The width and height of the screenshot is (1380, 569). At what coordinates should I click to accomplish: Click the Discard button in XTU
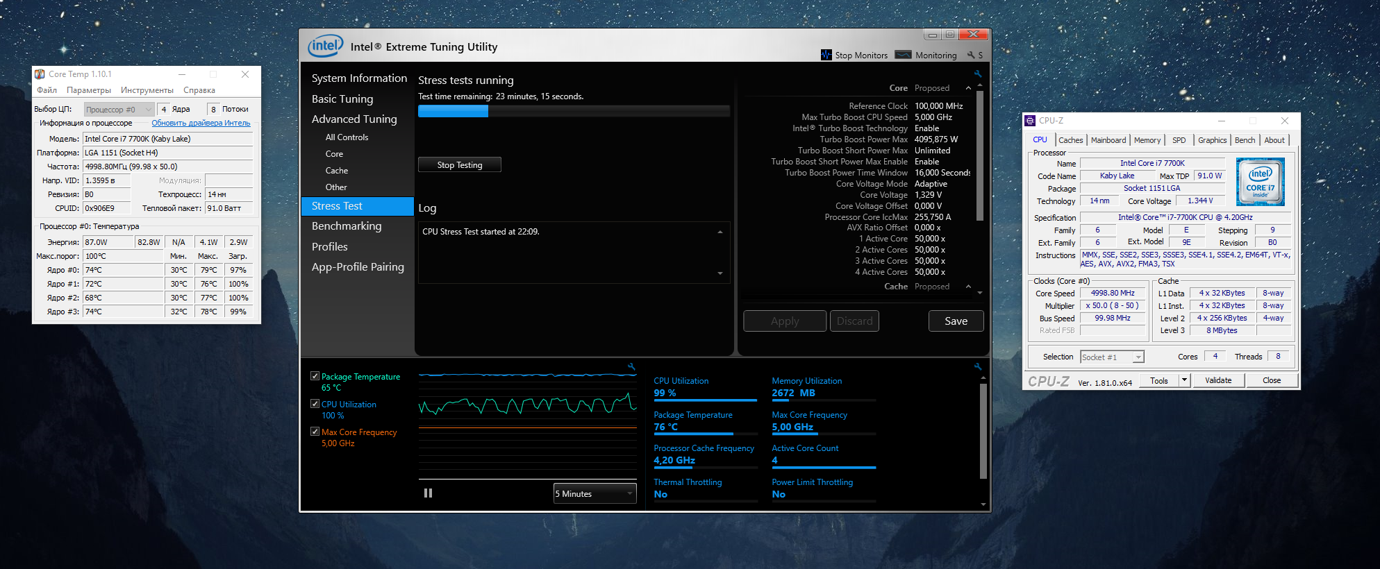click(x=855, y=321)
